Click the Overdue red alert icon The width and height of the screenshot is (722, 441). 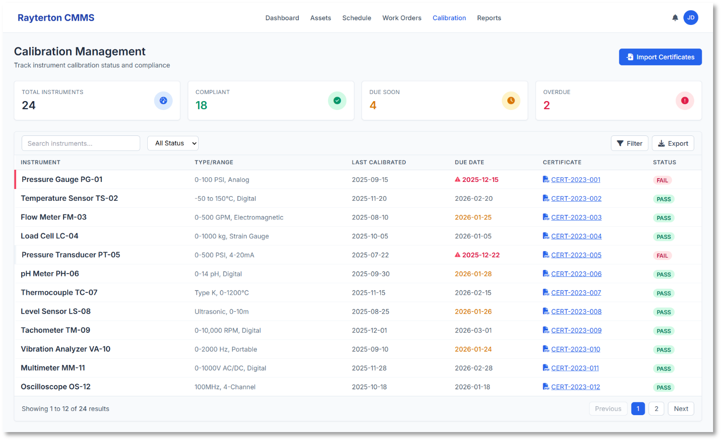(x=684, y=101)
